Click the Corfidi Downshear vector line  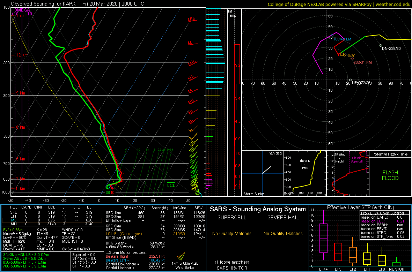135,264
